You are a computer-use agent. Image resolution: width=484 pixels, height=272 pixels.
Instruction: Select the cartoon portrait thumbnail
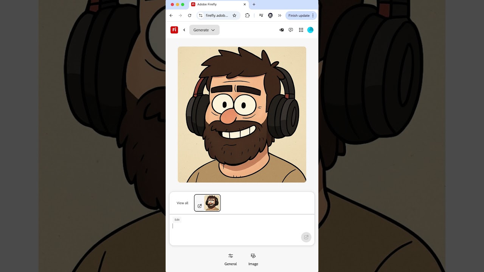pos(207,203)
